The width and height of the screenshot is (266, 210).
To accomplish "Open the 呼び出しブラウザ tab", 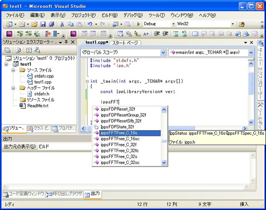I will (64, 194).
